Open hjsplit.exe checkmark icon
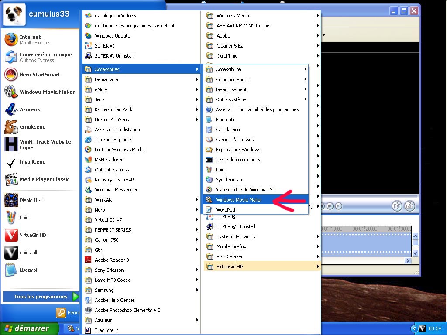The image size is (447, 335). click(11, 162)
